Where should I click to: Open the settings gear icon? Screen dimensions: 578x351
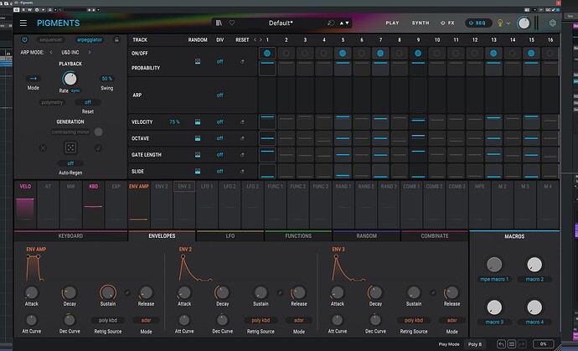pos(552,23)
